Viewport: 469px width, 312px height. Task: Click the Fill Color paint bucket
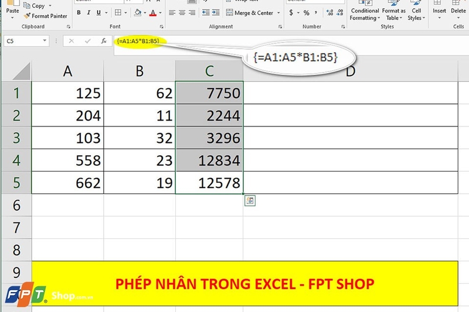pos(138,12)
